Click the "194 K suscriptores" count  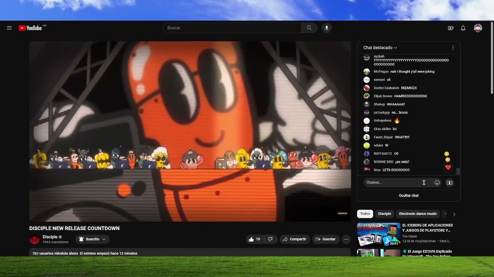point(56,242)
